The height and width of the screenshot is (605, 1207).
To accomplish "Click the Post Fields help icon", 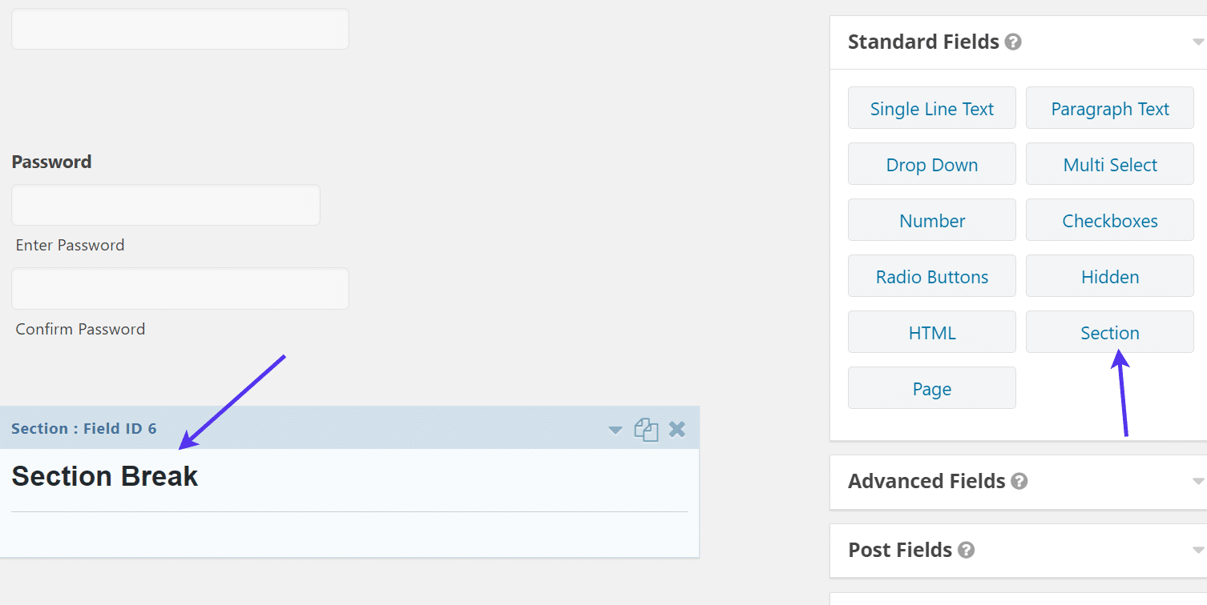I will click(966, 550).
